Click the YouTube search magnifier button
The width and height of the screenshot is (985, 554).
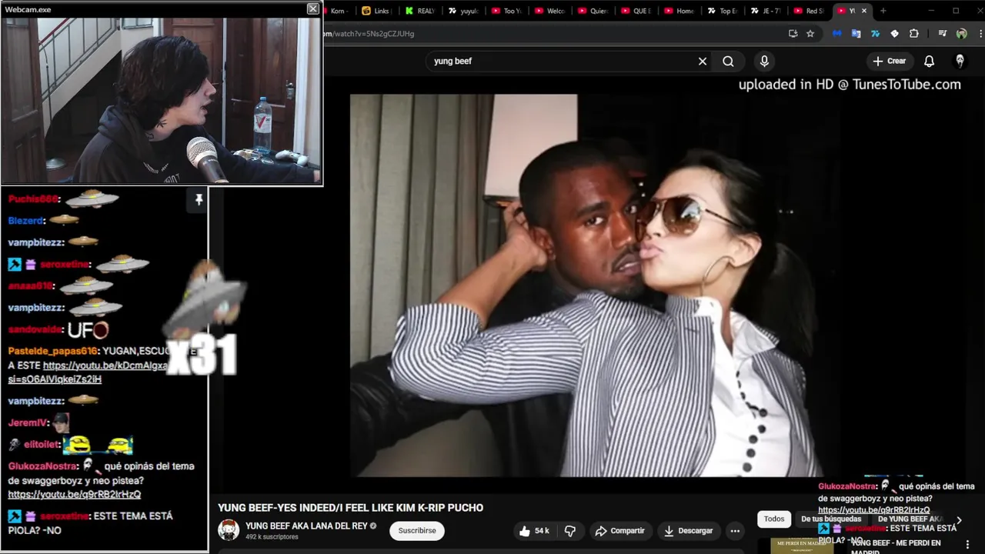[x=728, y=62]
